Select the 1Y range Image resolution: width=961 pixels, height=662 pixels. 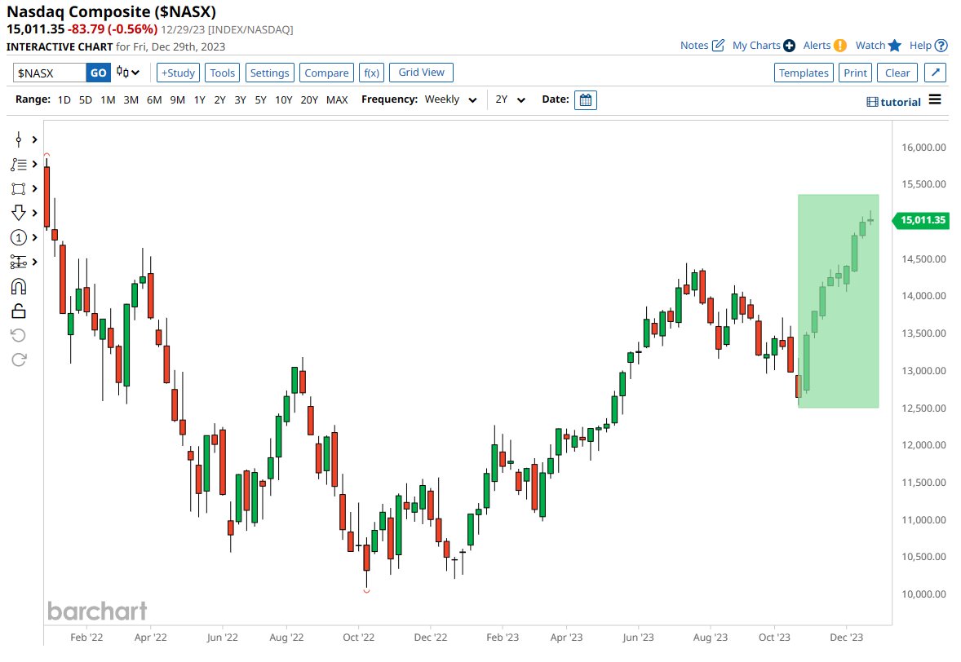199,99
